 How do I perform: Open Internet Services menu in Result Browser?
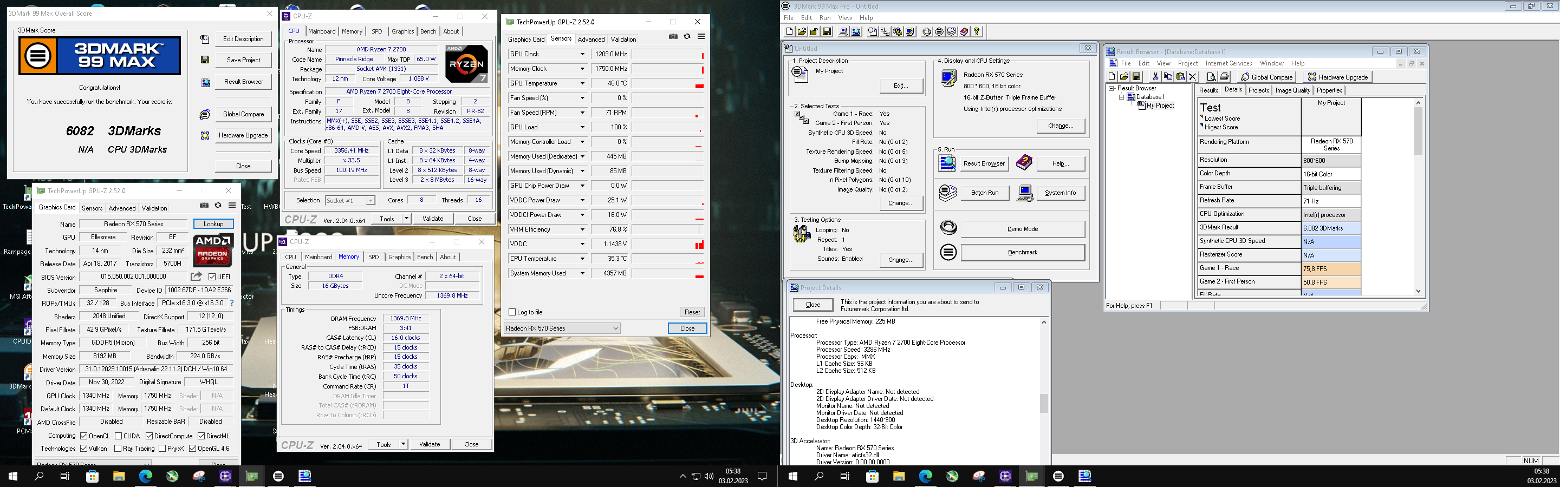[x=1228, y=63]
